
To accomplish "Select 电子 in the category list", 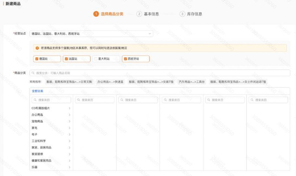I will [x=35, y=134].
